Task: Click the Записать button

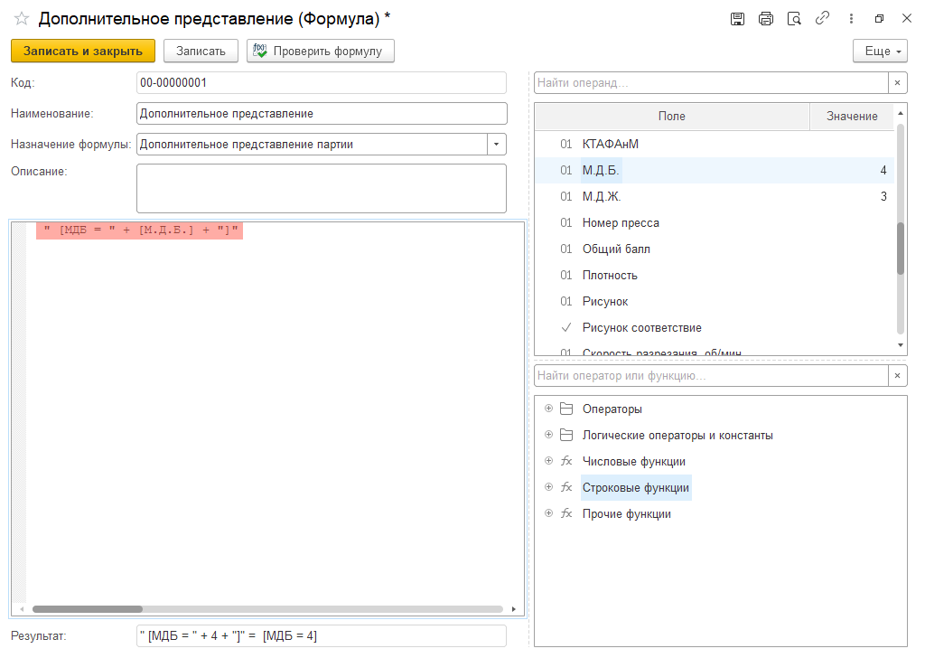Action: [x=201, y=52]
